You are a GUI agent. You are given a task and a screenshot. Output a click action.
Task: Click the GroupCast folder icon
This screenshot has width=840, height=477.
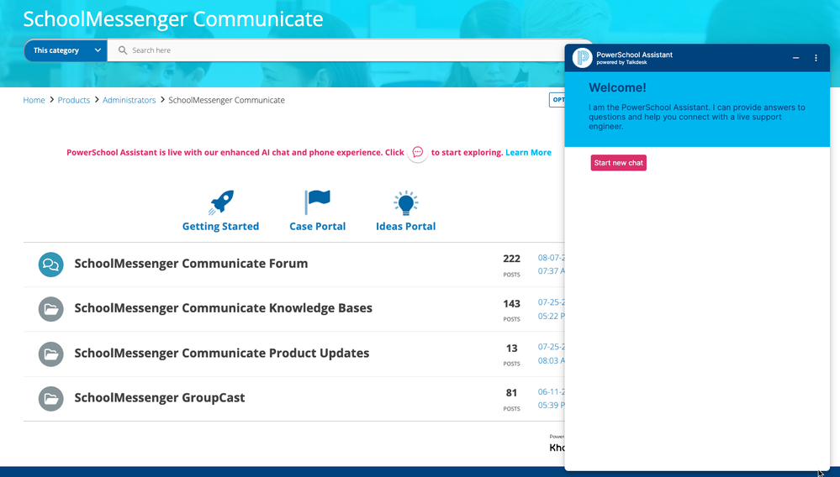[x=51, y=398]
